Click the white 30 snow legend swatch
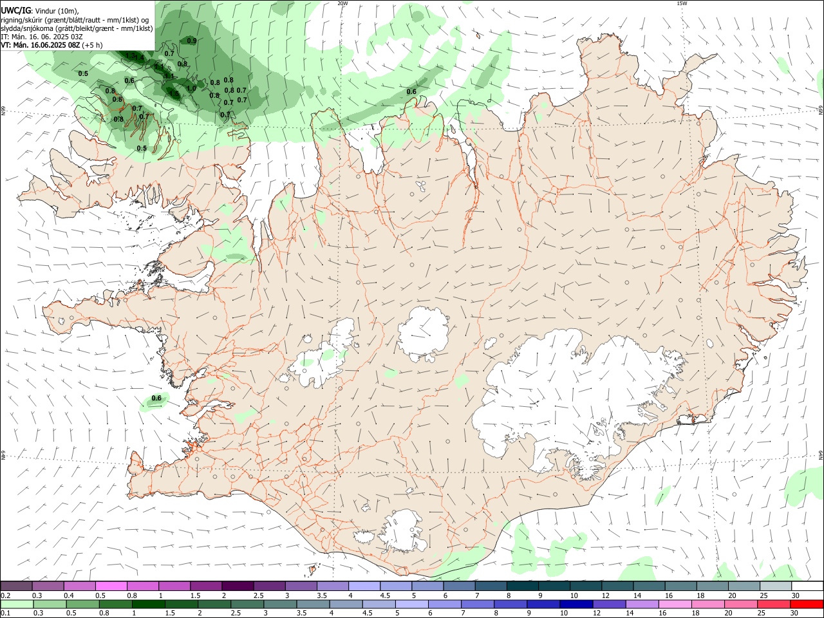Viewport: 824px width, 618px height. coord(807,586)
